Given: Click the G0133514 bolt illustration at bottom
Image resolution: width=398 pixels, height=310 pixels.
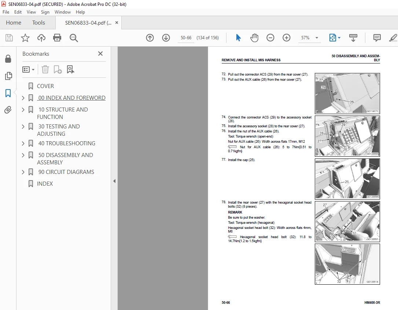Looking at the screenshot, I should coord(347,264).
